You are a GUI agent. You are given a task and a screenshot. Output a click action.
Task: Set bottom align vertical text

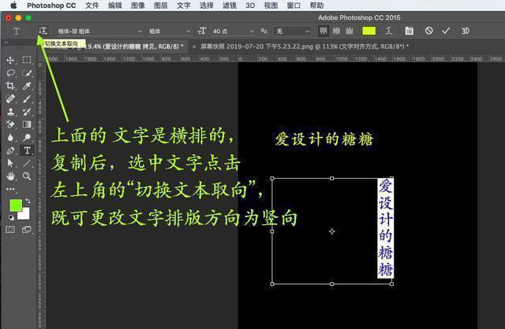[x=349, y=31]
